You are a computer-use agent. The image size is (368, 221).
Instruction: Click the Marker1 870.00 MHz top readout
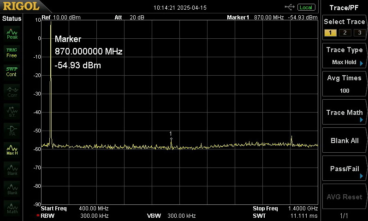pyautogui.click(x=272, y=18)
